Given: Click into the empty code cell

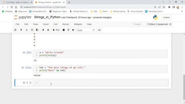Looking at the screenshot, I should (x=103, y=83).
